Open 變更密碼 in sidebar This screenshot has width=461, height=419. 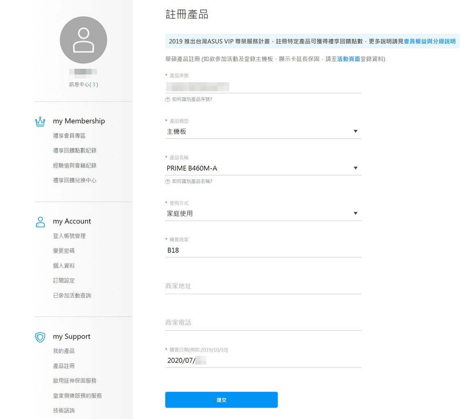click(x=64, y=251)
